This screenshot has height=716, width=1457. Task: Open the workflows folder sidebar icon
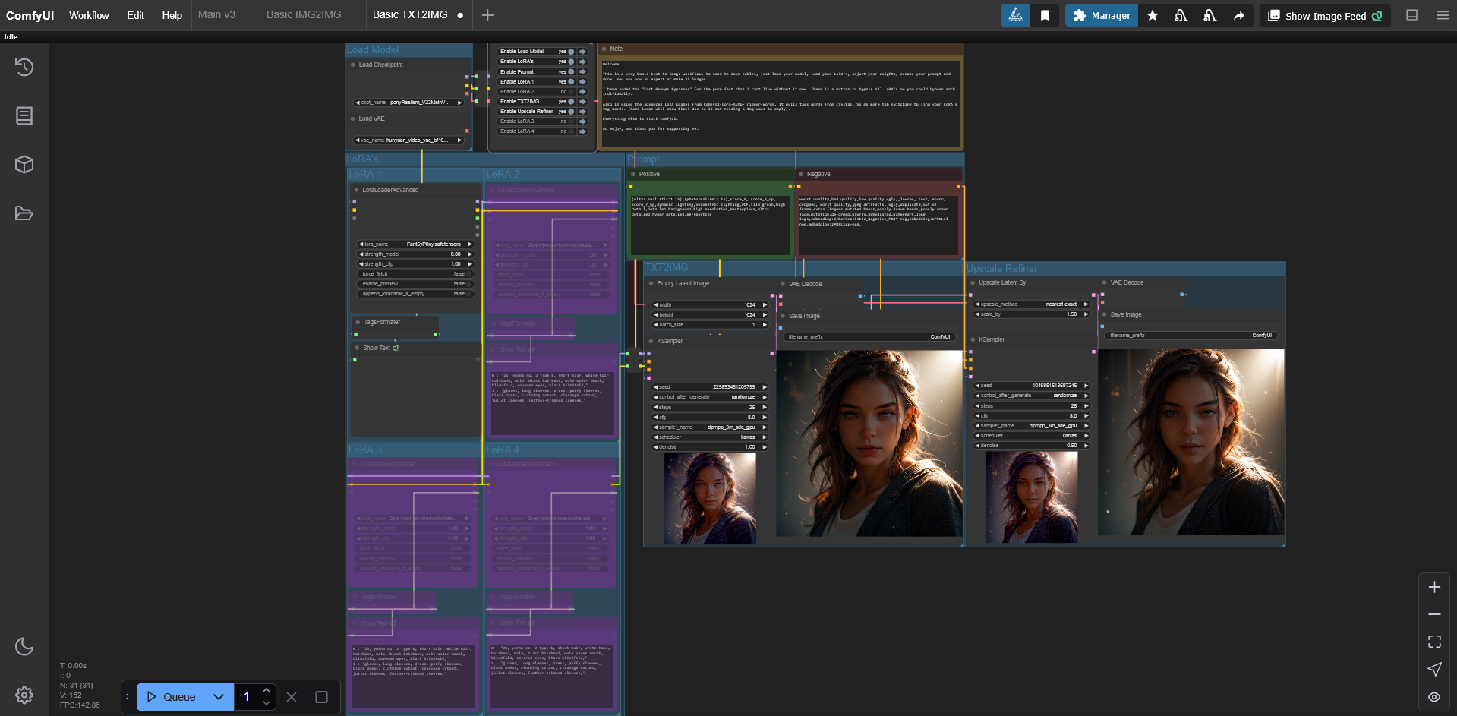[24, 213]
